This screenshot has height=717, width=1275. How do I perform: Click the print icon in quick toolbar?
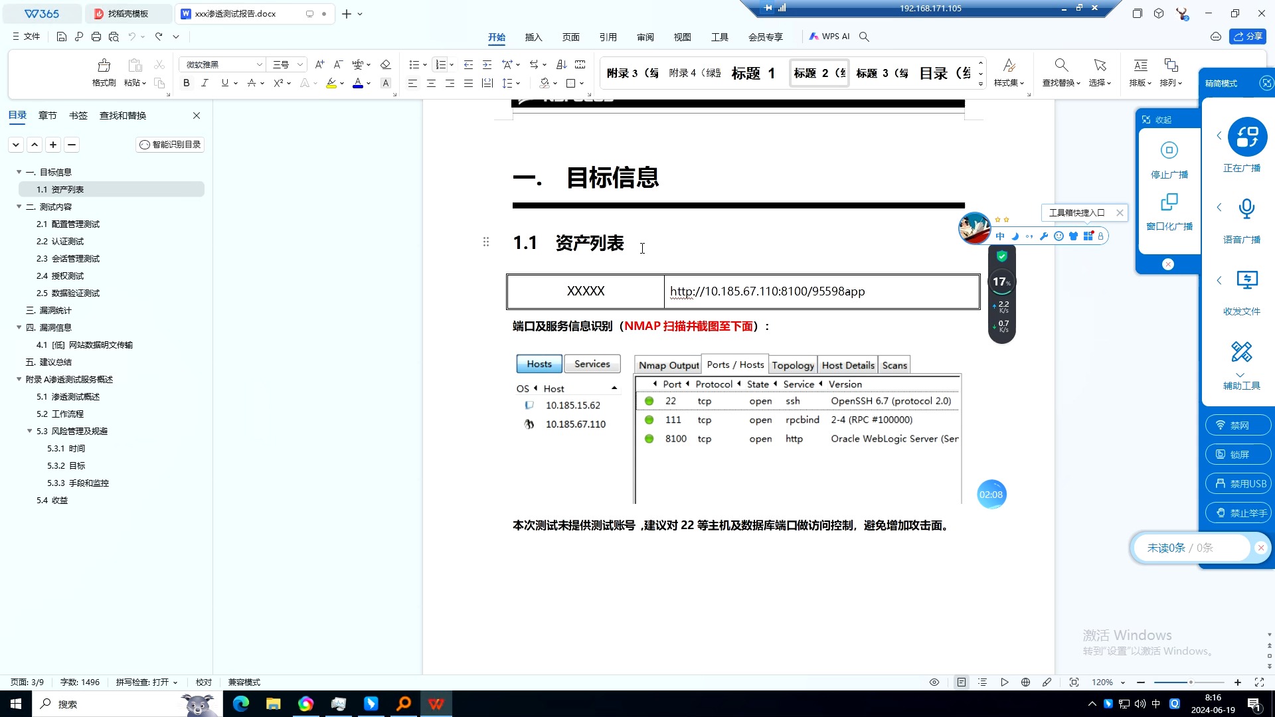[x=96, y=37]
